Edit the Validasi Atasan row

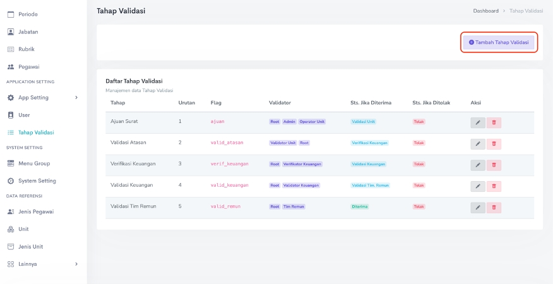[478, 144]
